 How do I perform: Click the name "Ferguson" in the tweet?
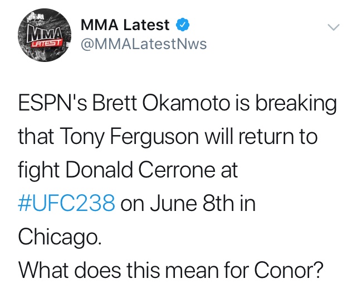pyautogui.click(x=154, y=137)
